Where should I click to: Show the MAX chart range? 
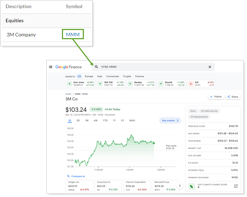[132, 120]
